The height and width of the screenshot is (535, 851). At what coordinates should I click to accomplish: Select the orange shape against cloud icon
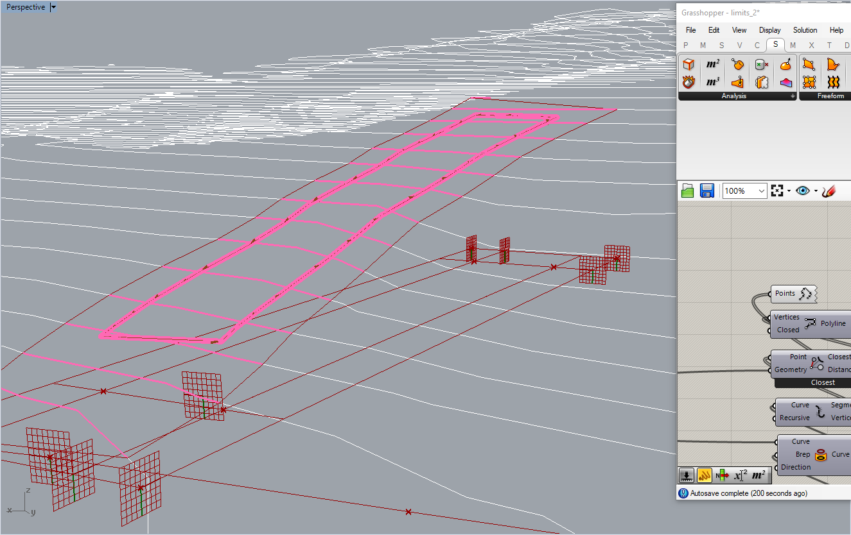point(762,82)
